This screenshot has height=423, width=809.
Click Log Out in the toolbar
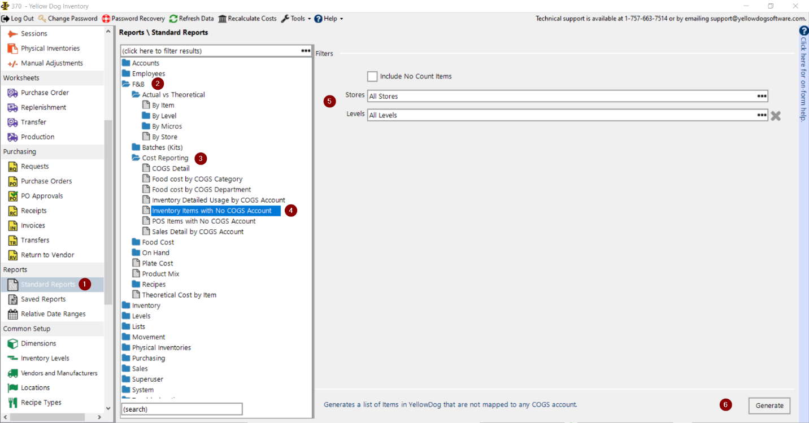click(x=18, y=19)
